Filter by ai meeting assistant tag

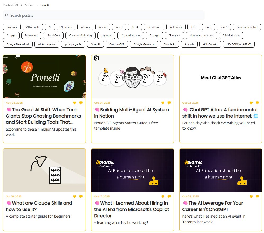tap(202, 36)
